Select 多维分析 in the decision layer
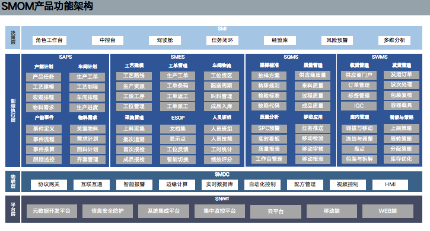The width and height of the screenshot is (430, 231). pyautogui.click(x=394, y=40)
